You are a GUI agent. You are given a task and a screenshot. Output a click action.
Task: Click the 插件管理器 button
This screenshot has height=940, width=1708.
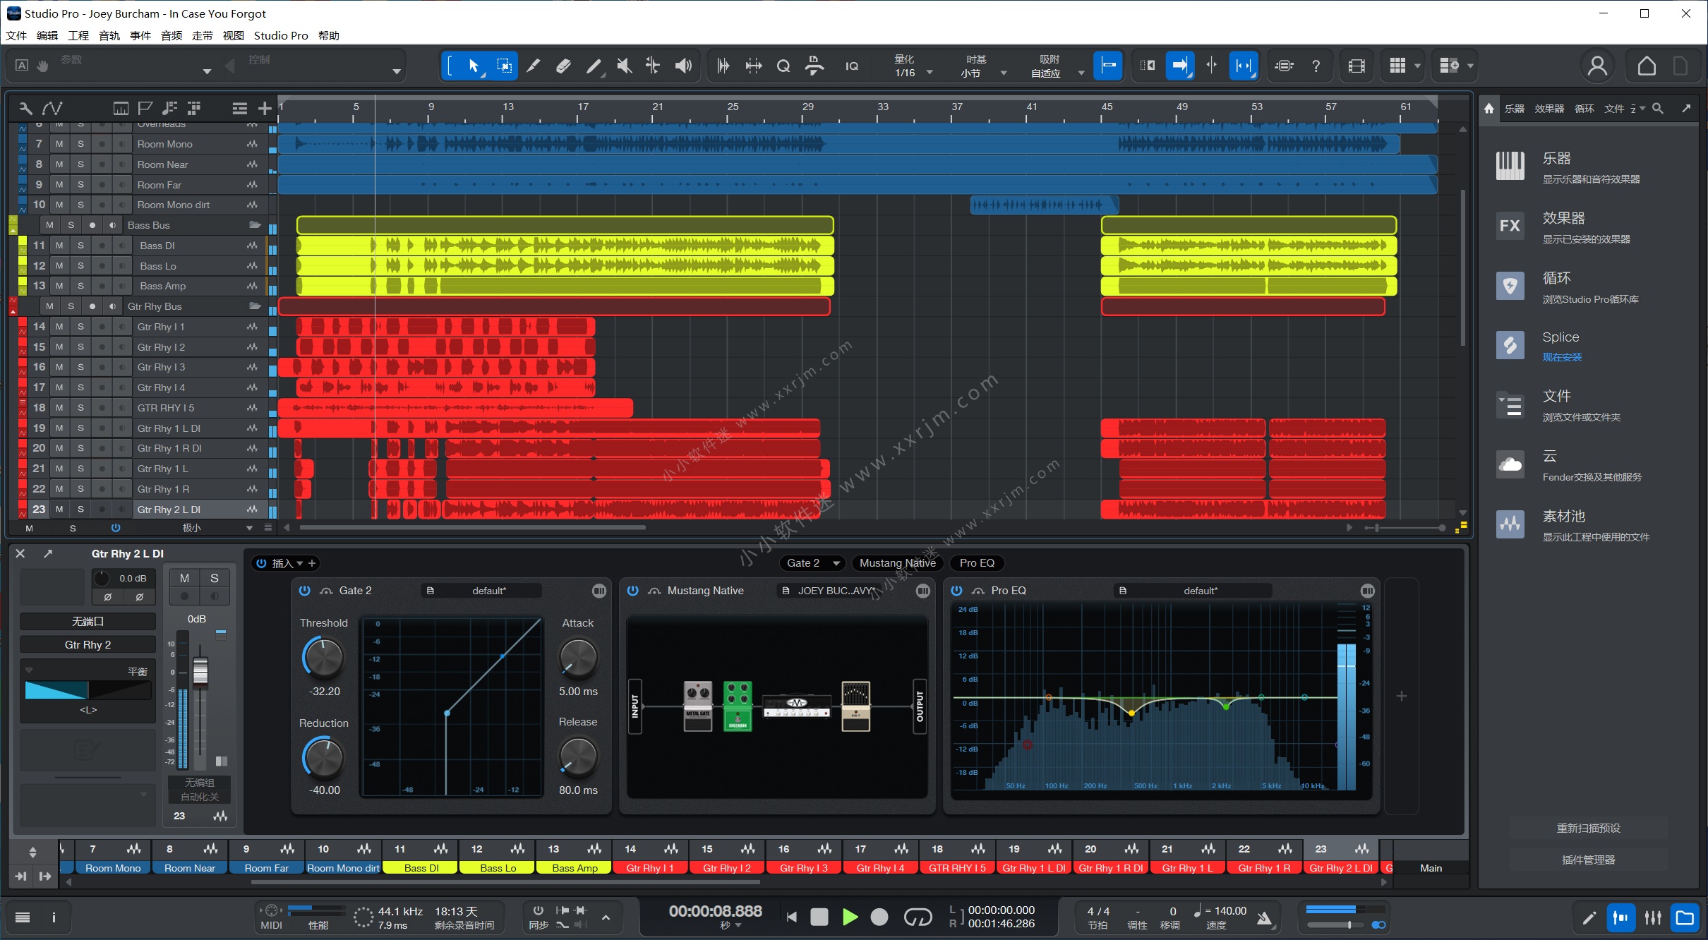click(x=1588, y=859)
